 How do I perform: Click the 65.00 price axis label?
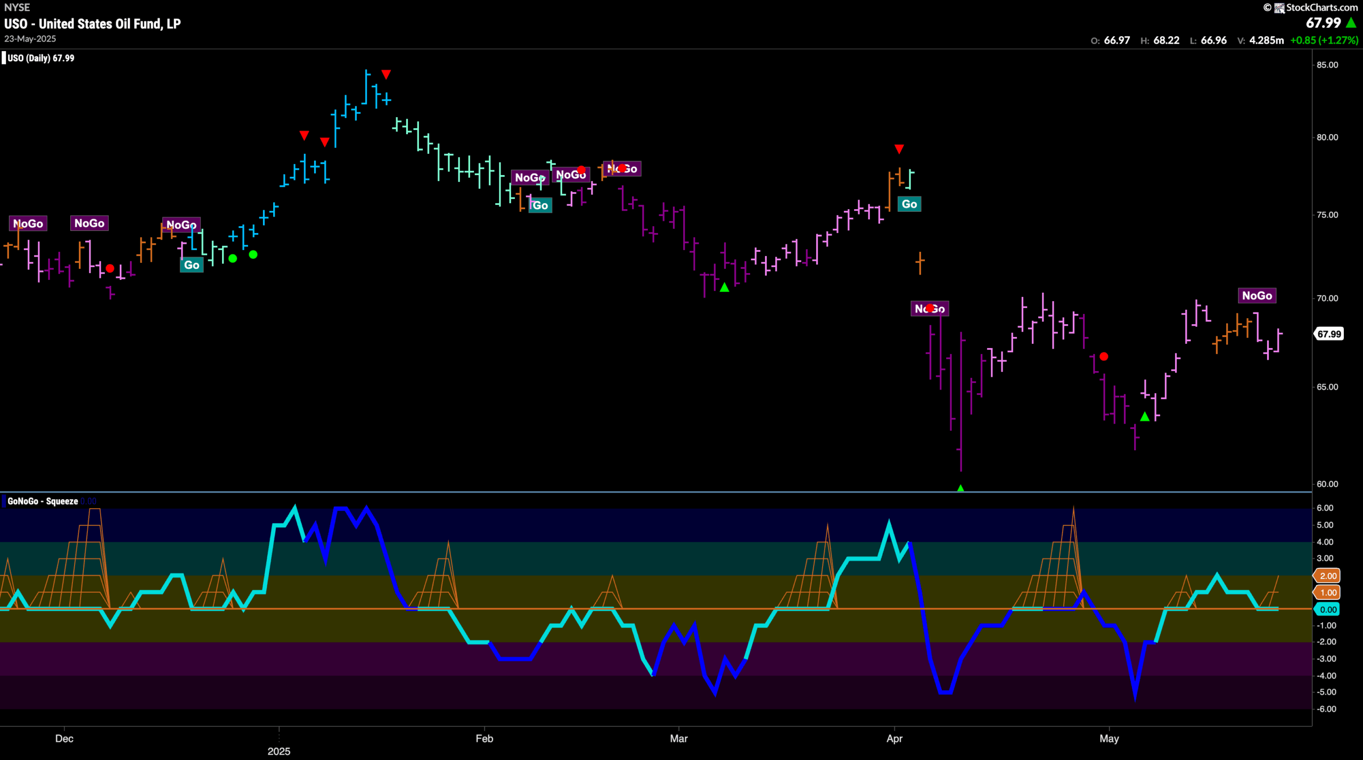[x=1327, y=387]
